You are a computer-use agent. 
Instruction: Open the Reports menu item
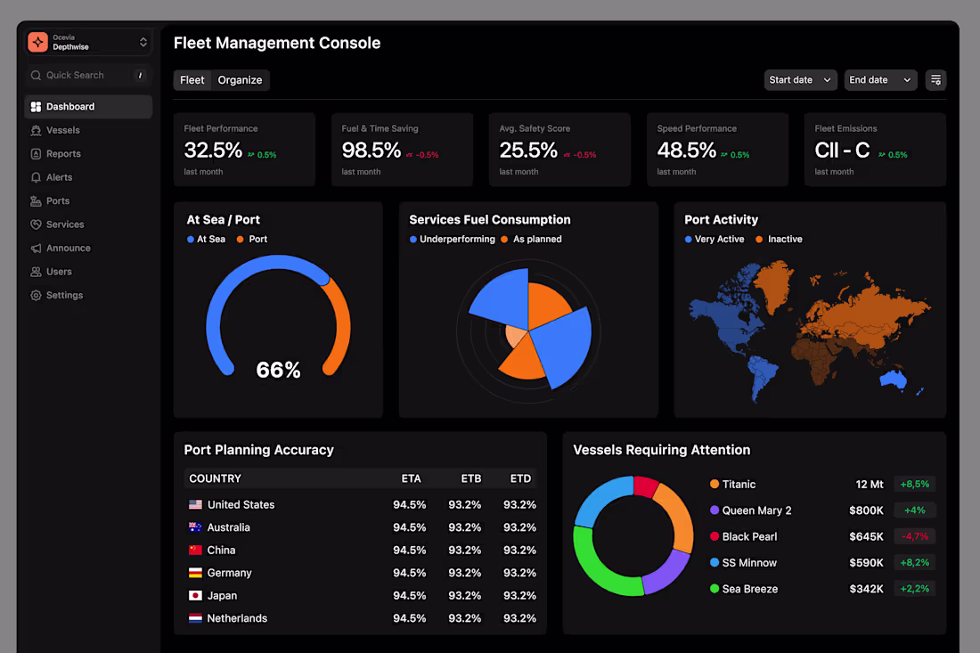[x=88, y=154]
